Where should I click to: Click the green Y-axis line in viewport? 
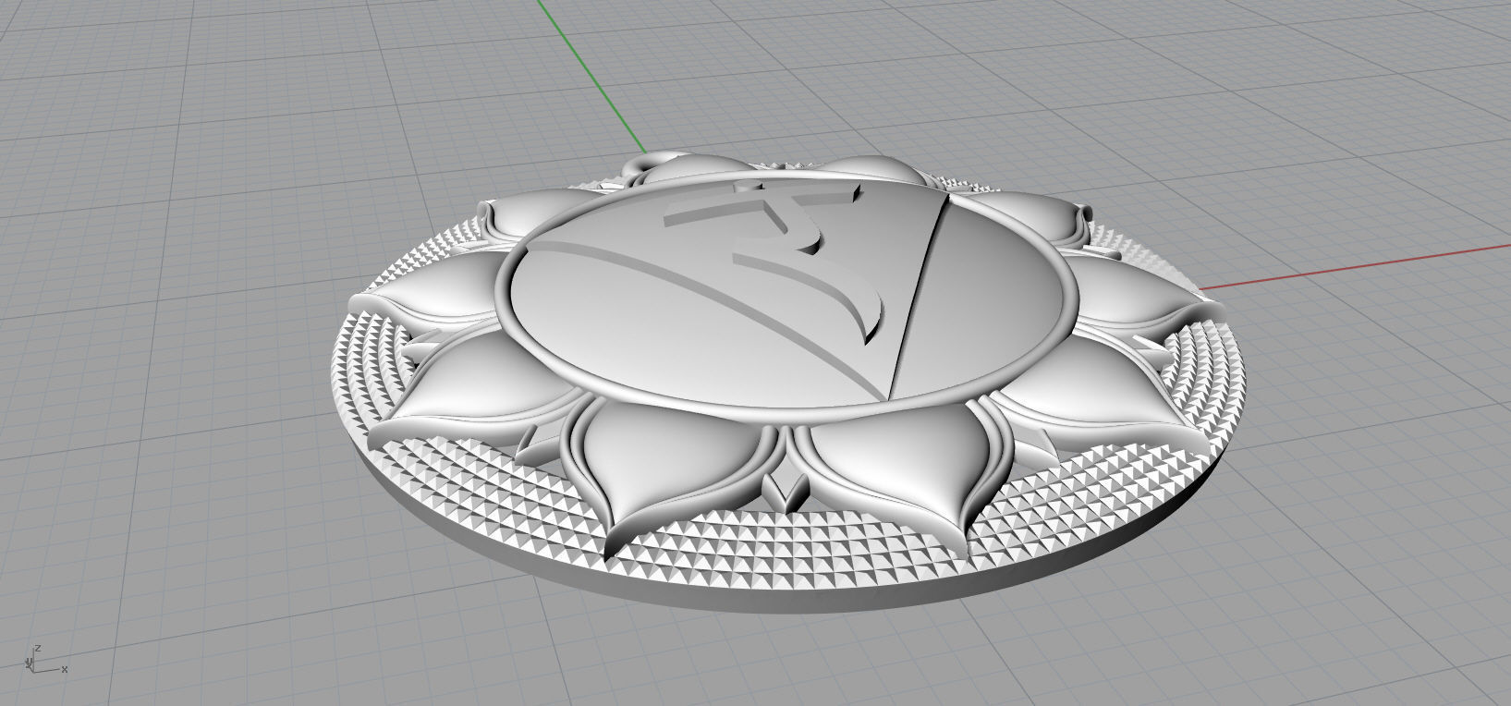pos(591,76)
